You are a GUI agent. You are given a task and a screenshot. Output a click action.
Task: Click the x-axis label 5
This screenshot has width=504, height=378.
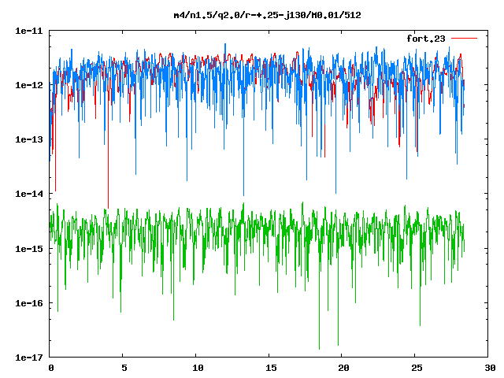coord(124,368)
